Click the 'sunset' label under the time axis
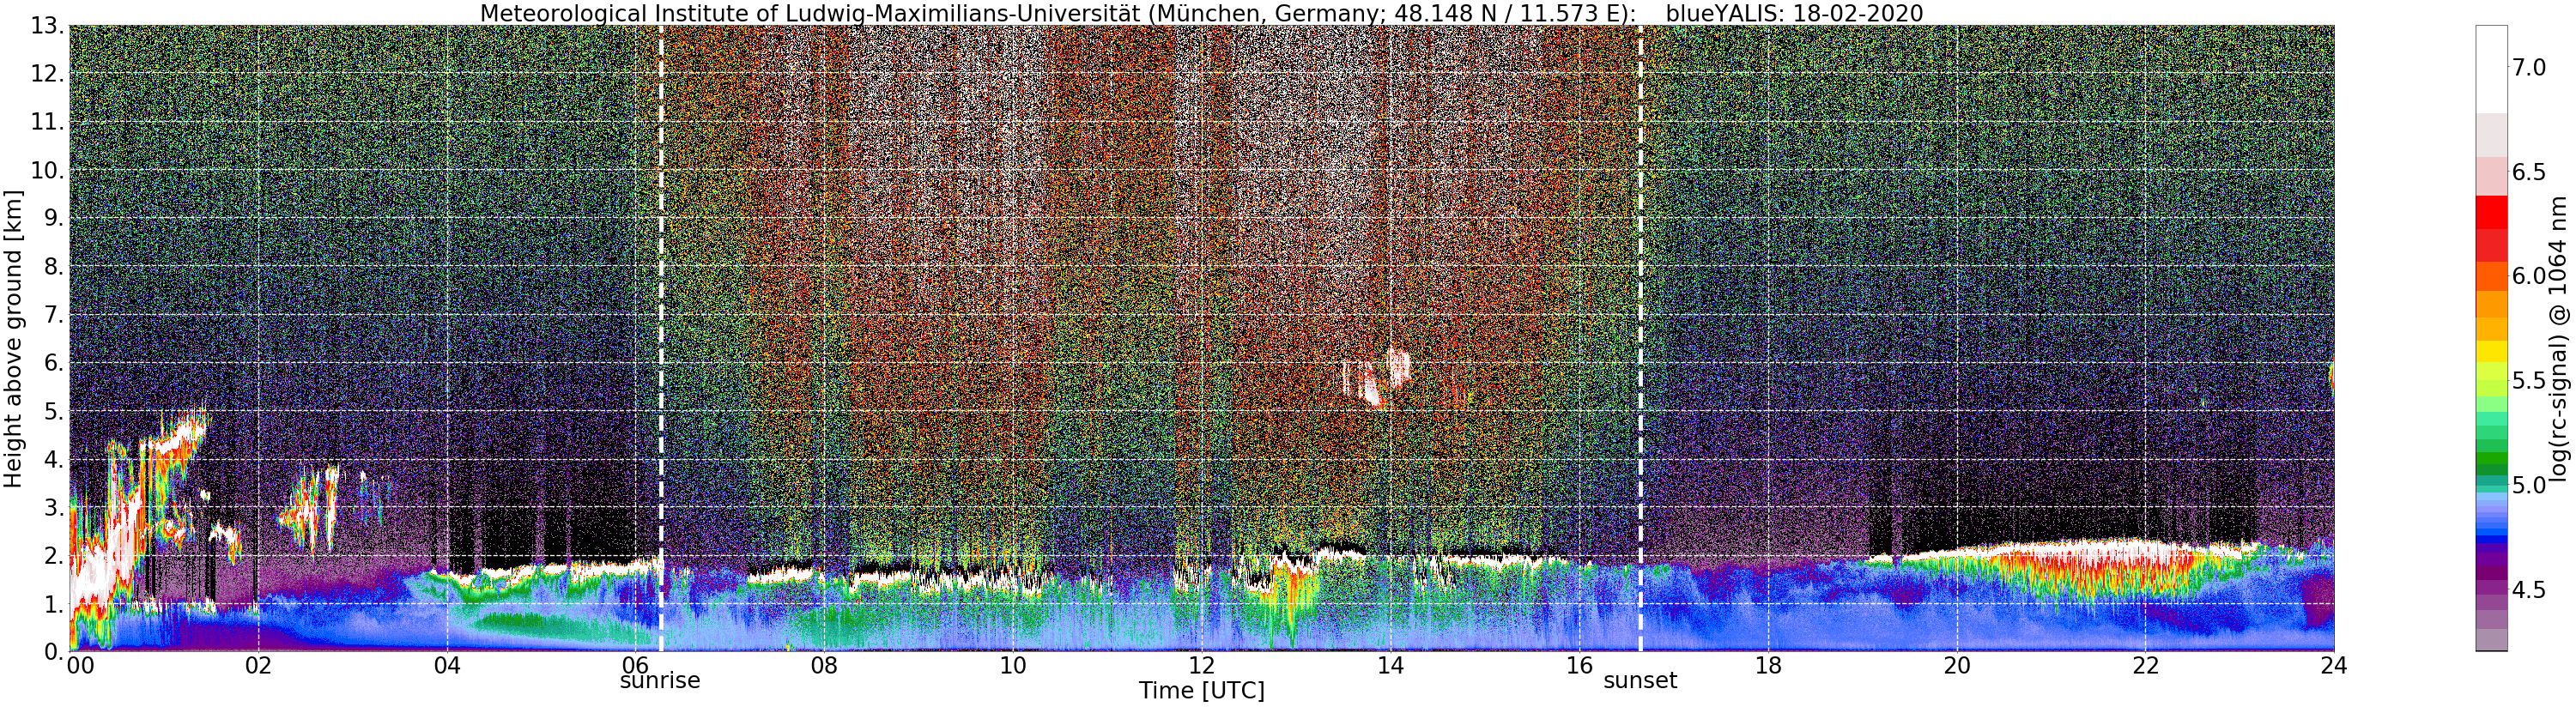The height and width of the screenshot is (707, 2576). pyautogui.click(x=1640, y=682)
